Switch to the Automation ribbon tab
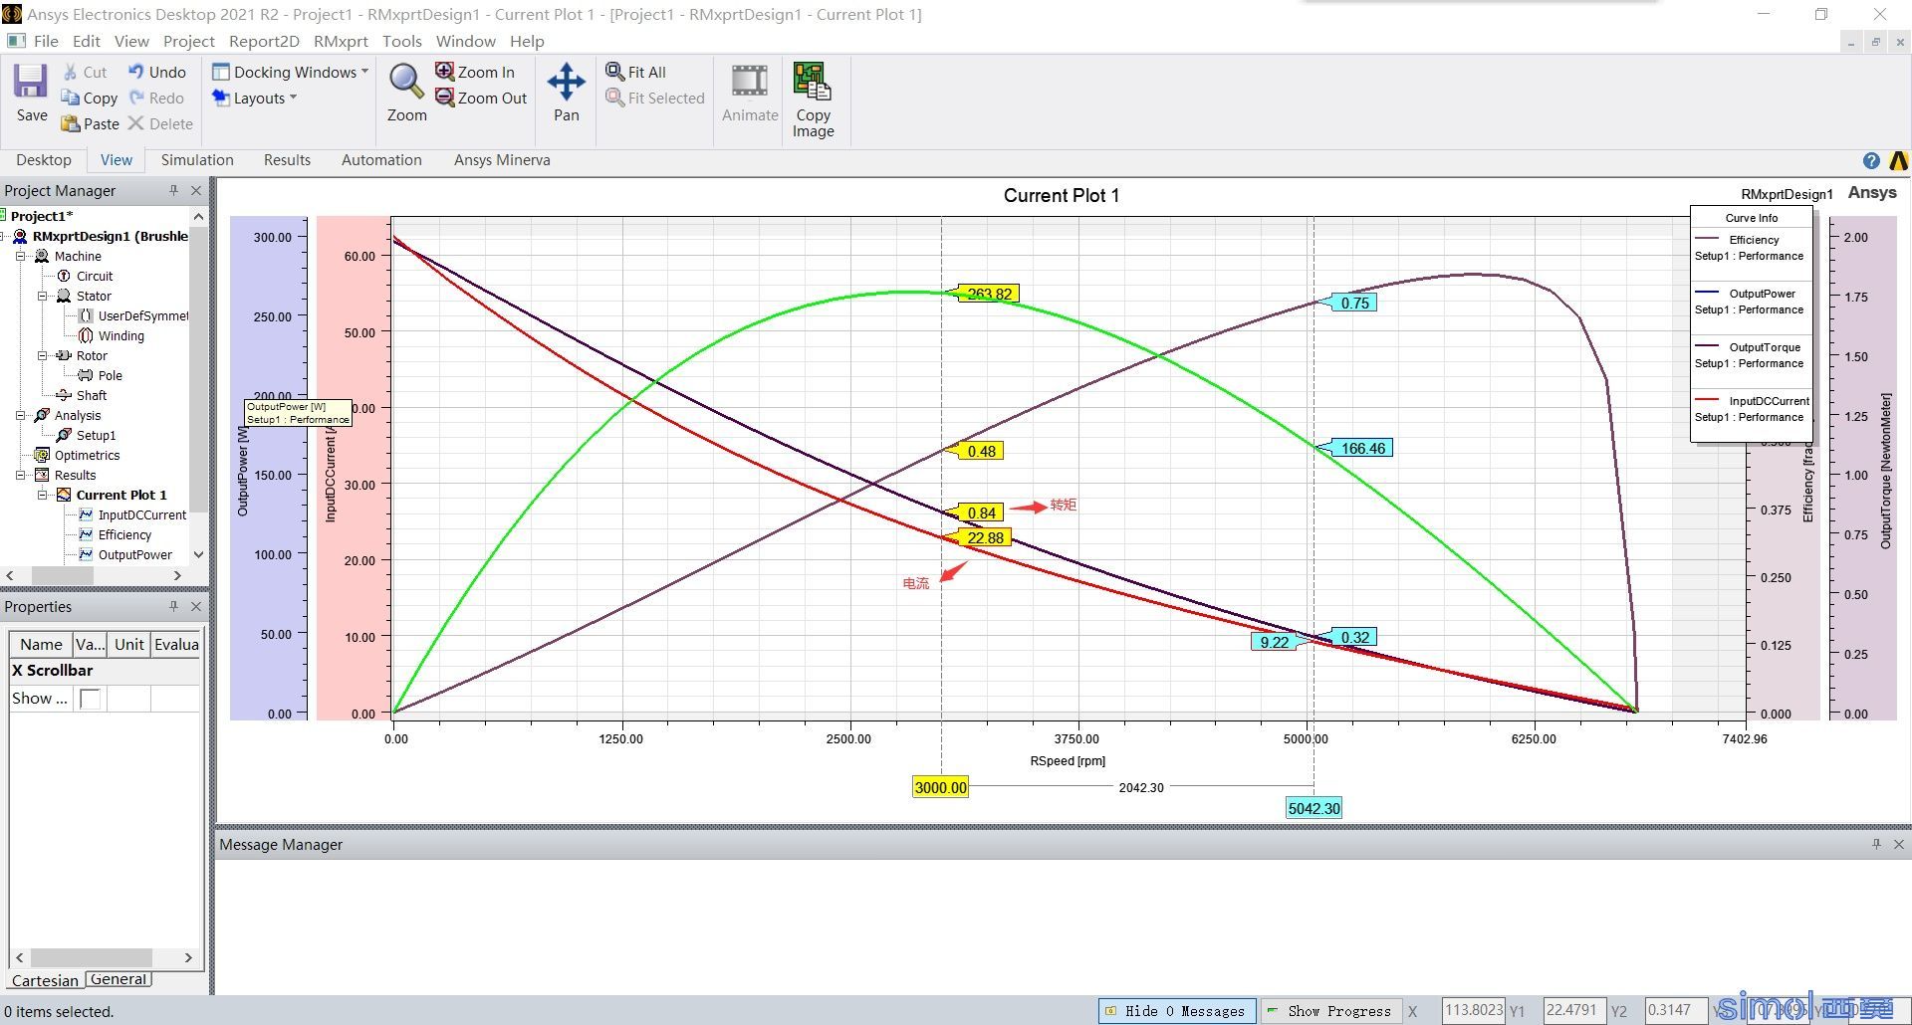Screen dimensions: 1912x1025 click(381, 160)
